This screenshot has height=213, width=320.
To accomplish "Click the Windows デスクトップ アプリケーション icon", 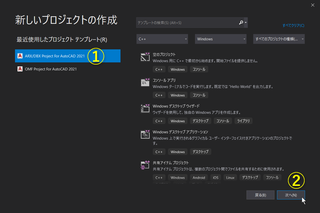I will pos(145,134).
